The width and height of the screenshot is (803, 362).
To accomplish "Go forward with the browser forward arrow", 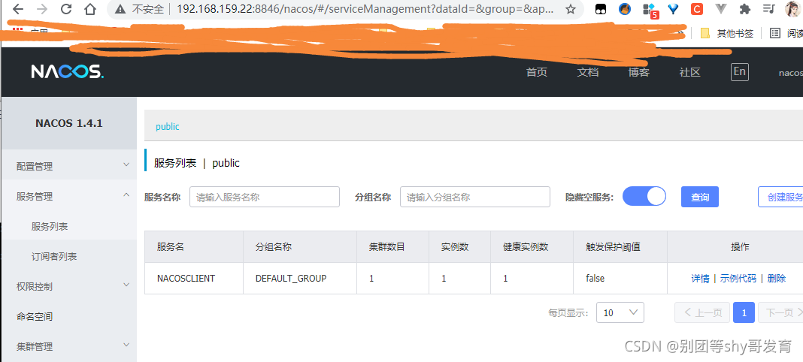I will [x=42, y=9].
